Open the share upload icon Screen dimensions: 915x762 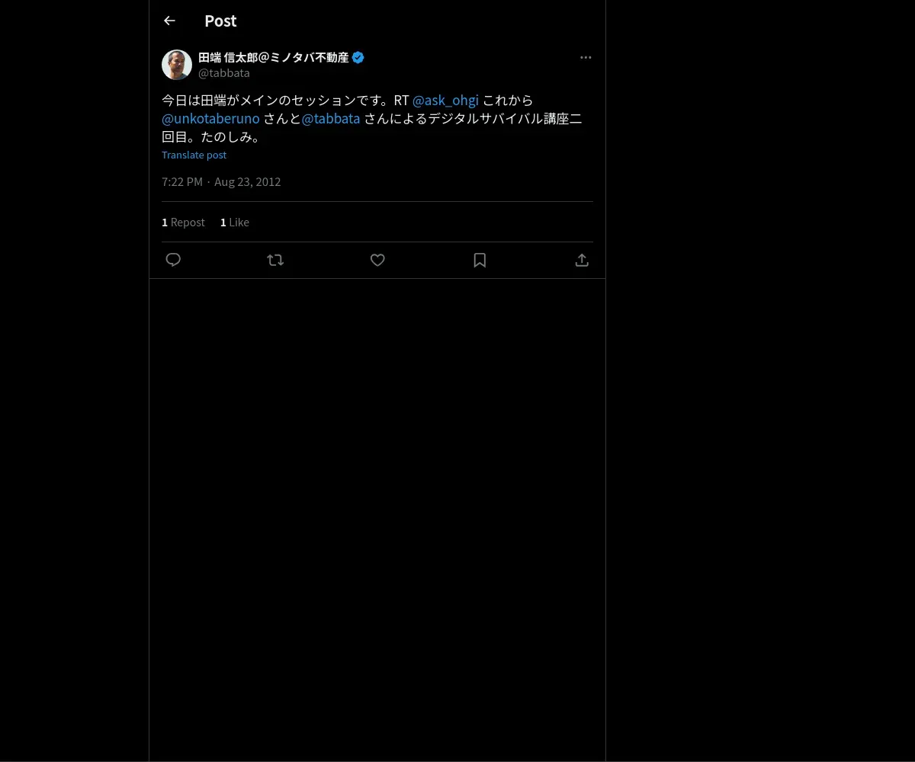pos(582,260)
